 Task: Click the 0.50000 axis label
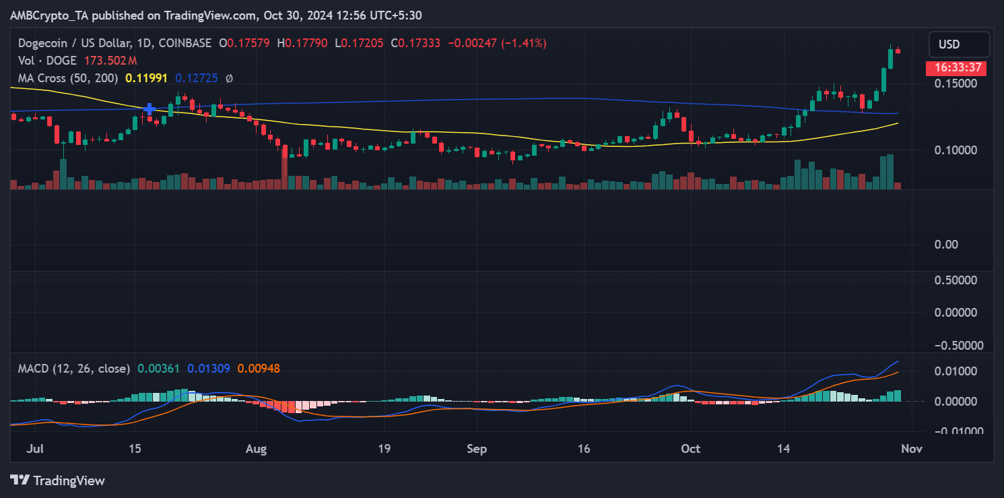coord(956,280)
